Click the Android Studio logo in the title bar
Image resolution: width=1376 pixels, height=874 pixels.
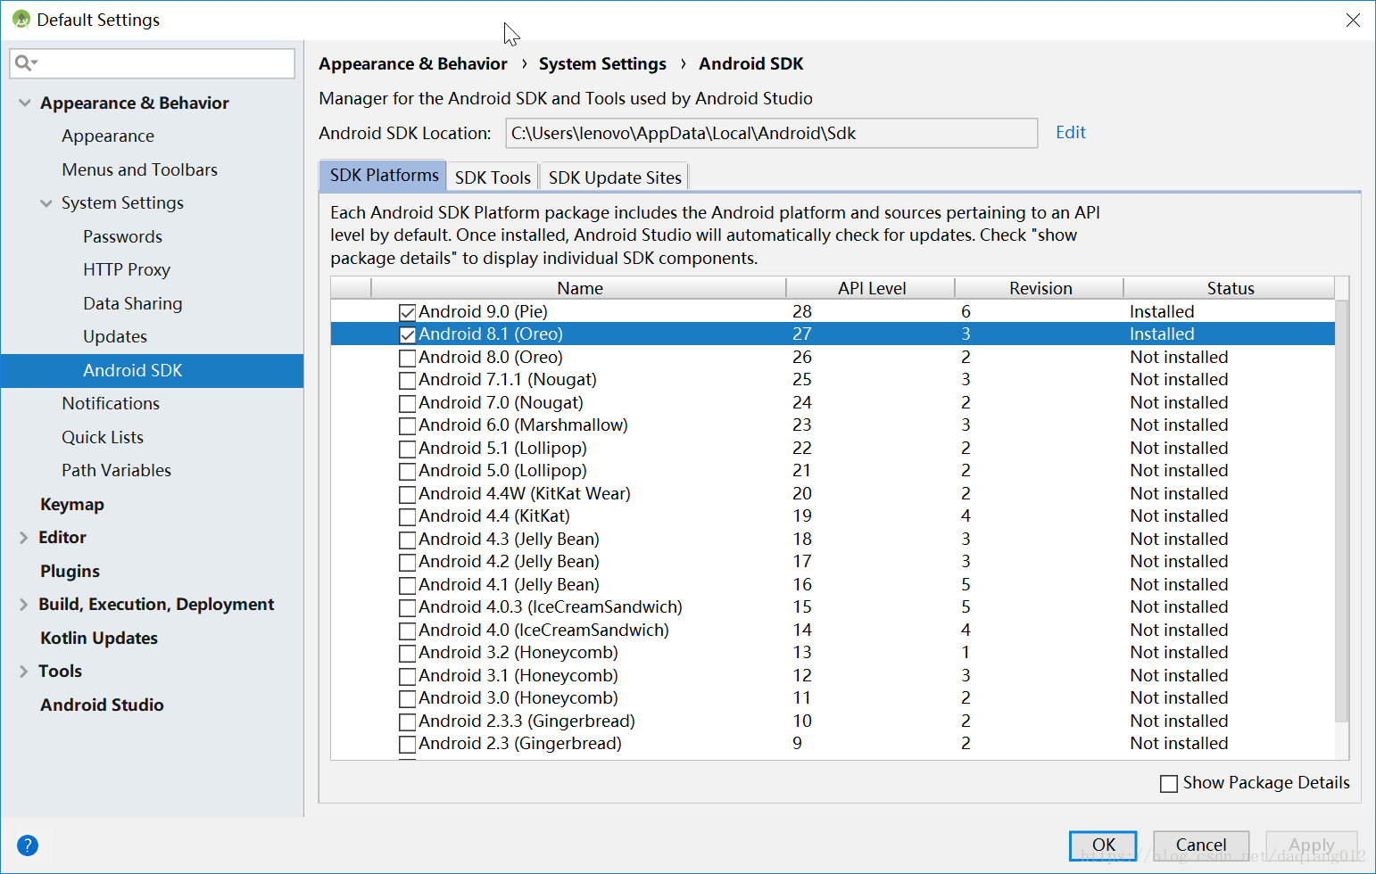(x=19, y=19)
